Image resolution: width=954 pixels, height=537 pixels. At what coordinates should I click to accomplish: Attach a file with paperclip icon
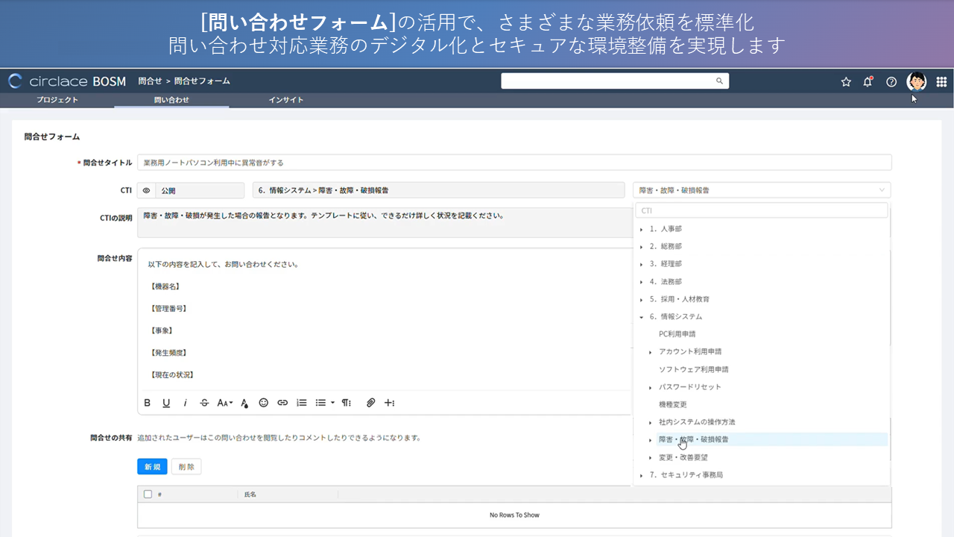[x=370, y=403]
